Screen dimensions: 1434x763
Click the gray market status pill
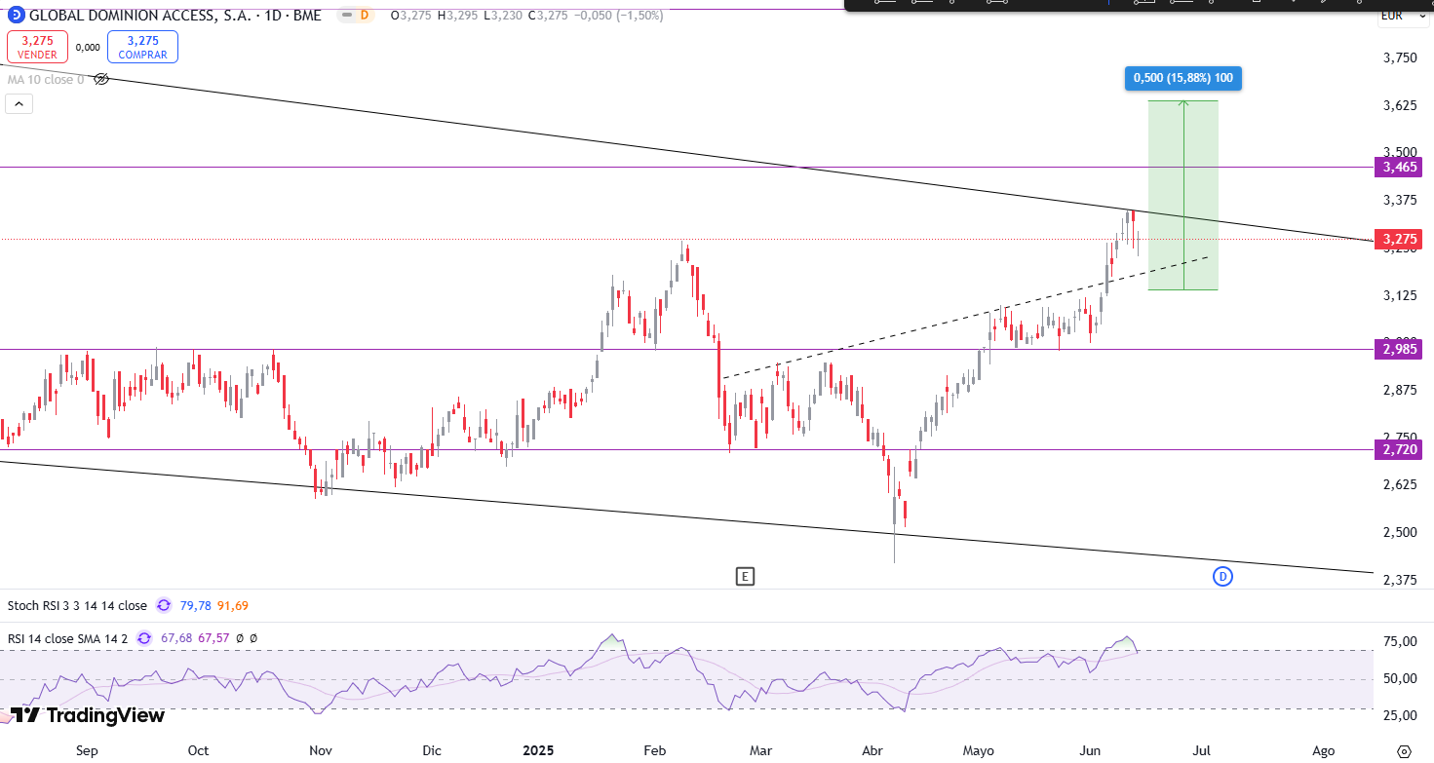click(x=345, y=16)
